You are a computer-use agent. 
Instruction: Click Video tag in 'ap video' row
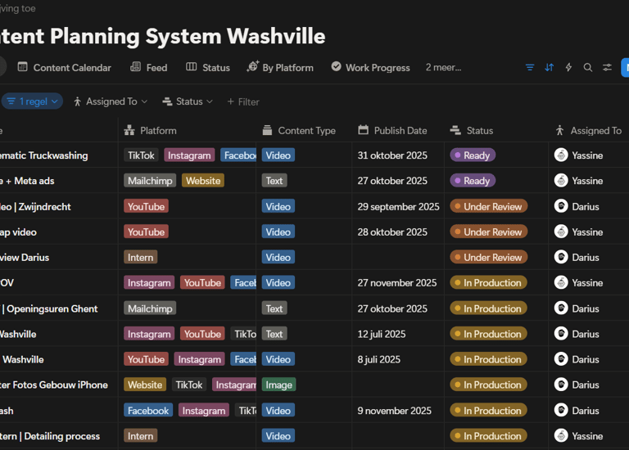pyautogui.click(x=278, y=232)
